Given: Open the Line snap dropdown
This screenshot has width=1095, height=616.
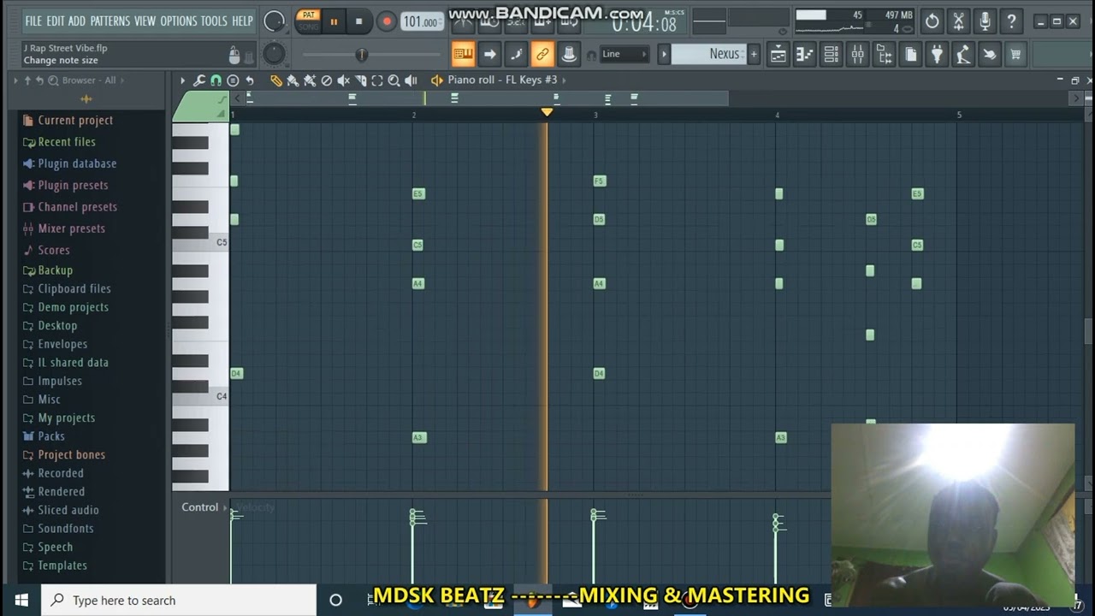Looking at the screenshot, I should pyautogui.click(x=624, y=54).
